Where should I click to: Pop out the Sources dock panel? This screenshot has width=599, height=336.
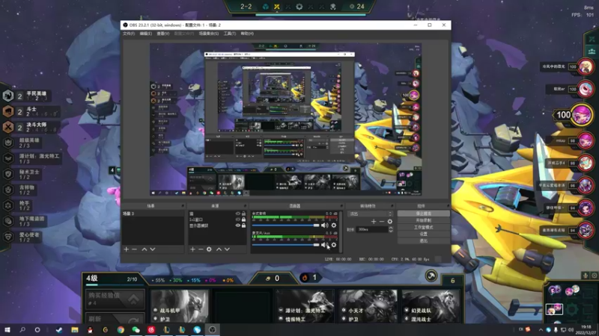245,206
